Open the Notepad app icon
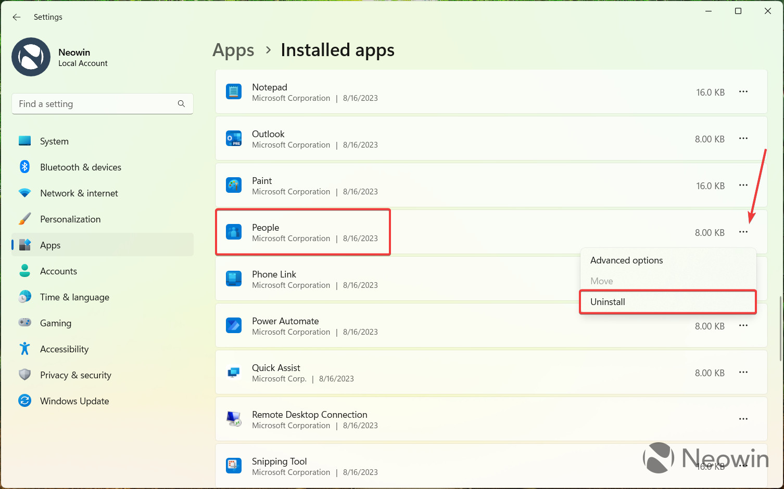Viewport: 784px width, 489px height. (234, 91)
